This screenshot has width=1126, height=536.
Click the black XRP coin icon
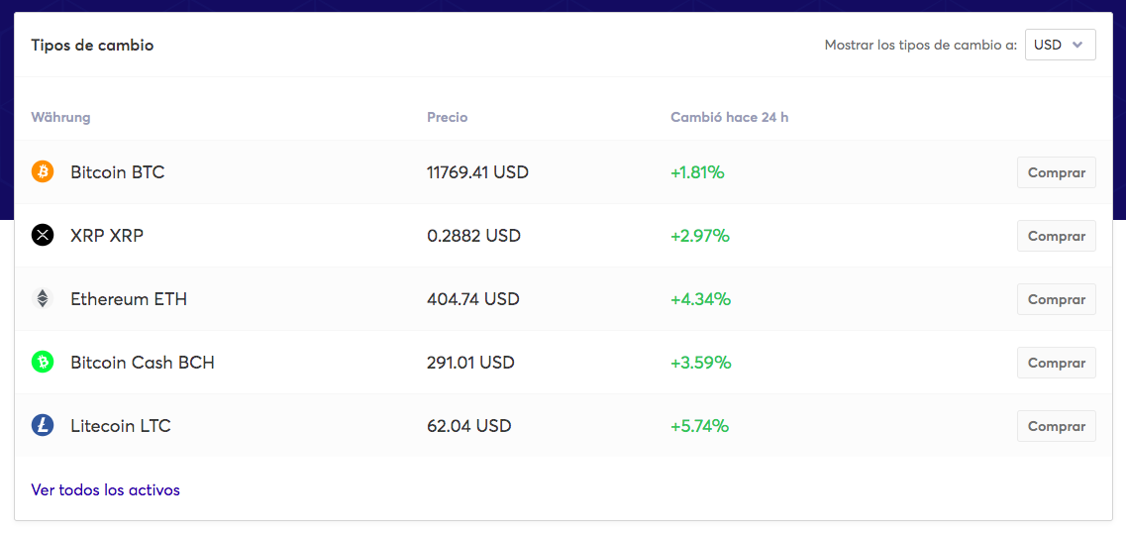click(43, 236)
